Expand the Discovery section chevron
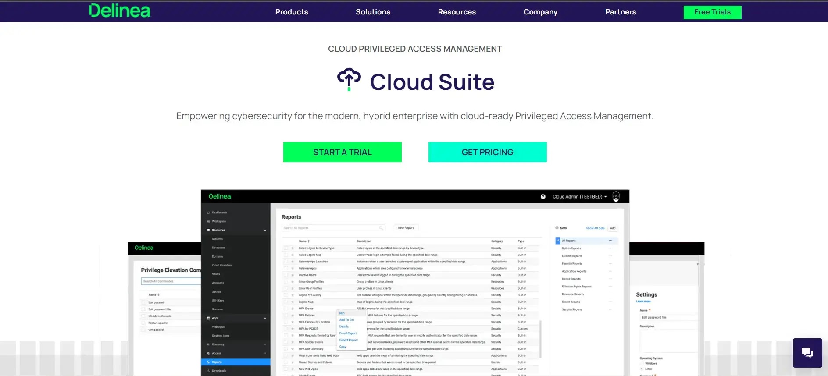Viewport: 828px width, 376px height. click(x=265, y=344)
